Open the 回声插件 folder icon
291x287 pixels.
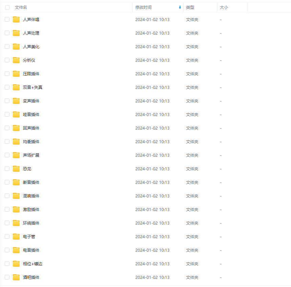16,128
